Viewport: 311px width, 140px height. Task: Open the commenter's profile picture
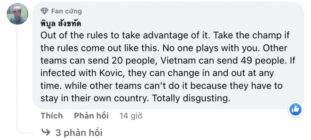coord(17,14)
